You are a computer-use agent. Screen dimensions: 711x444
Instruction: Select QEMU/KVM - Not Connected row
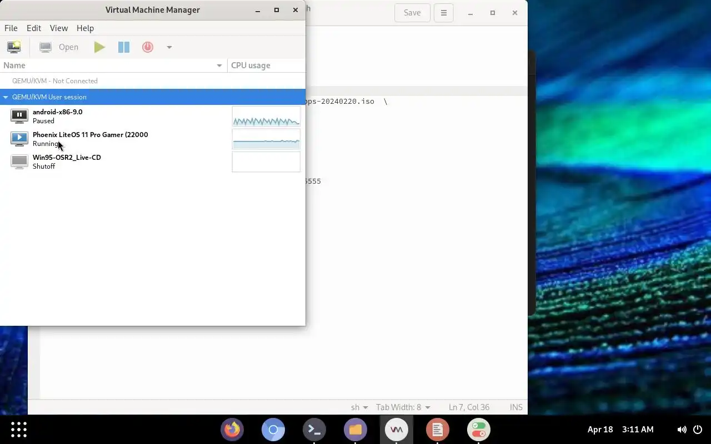153,81
